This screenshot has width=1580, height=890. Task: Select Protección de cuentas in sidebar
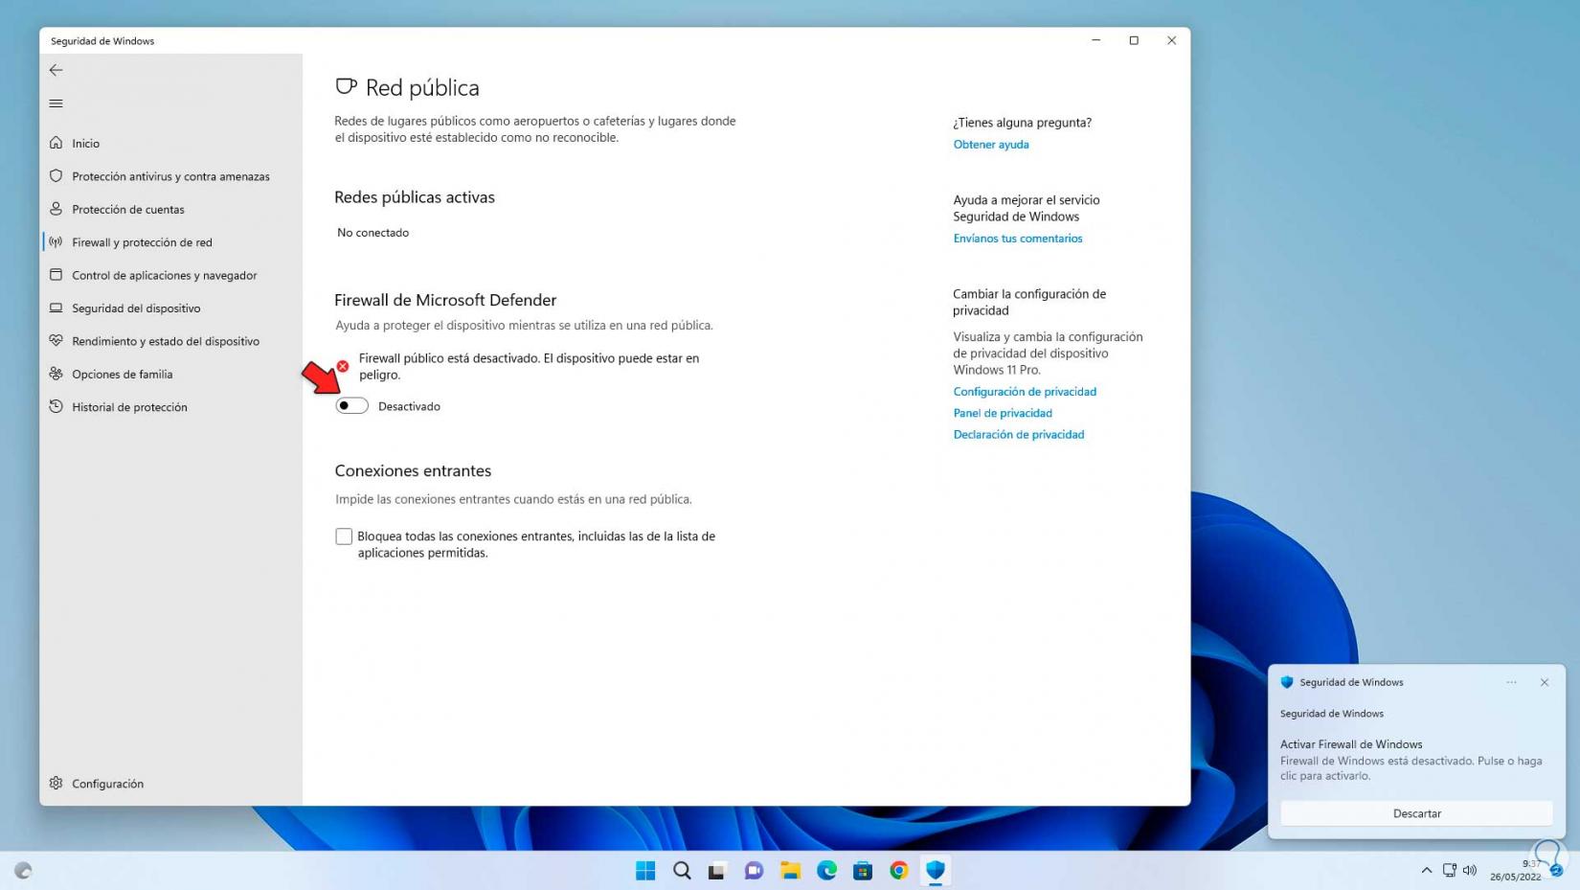(171, 209)
